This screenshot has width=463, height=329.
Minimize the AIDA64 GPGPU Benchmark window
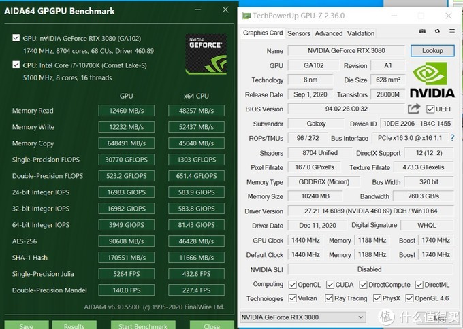pyautogui.click(x=198, y=10)
